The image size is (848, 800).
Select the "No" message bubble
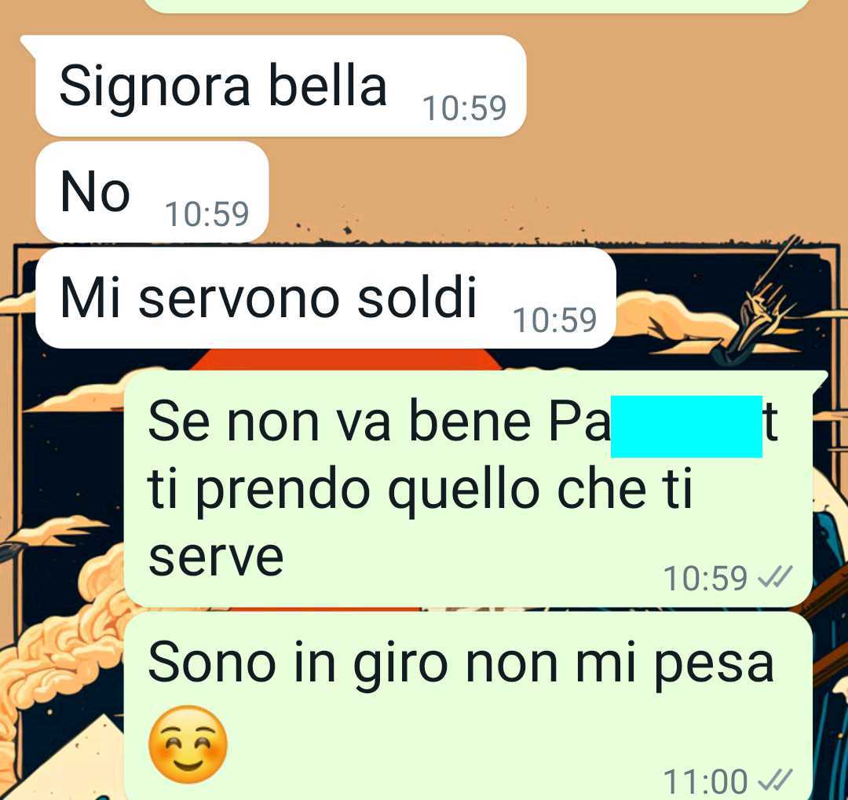[152, 192]
